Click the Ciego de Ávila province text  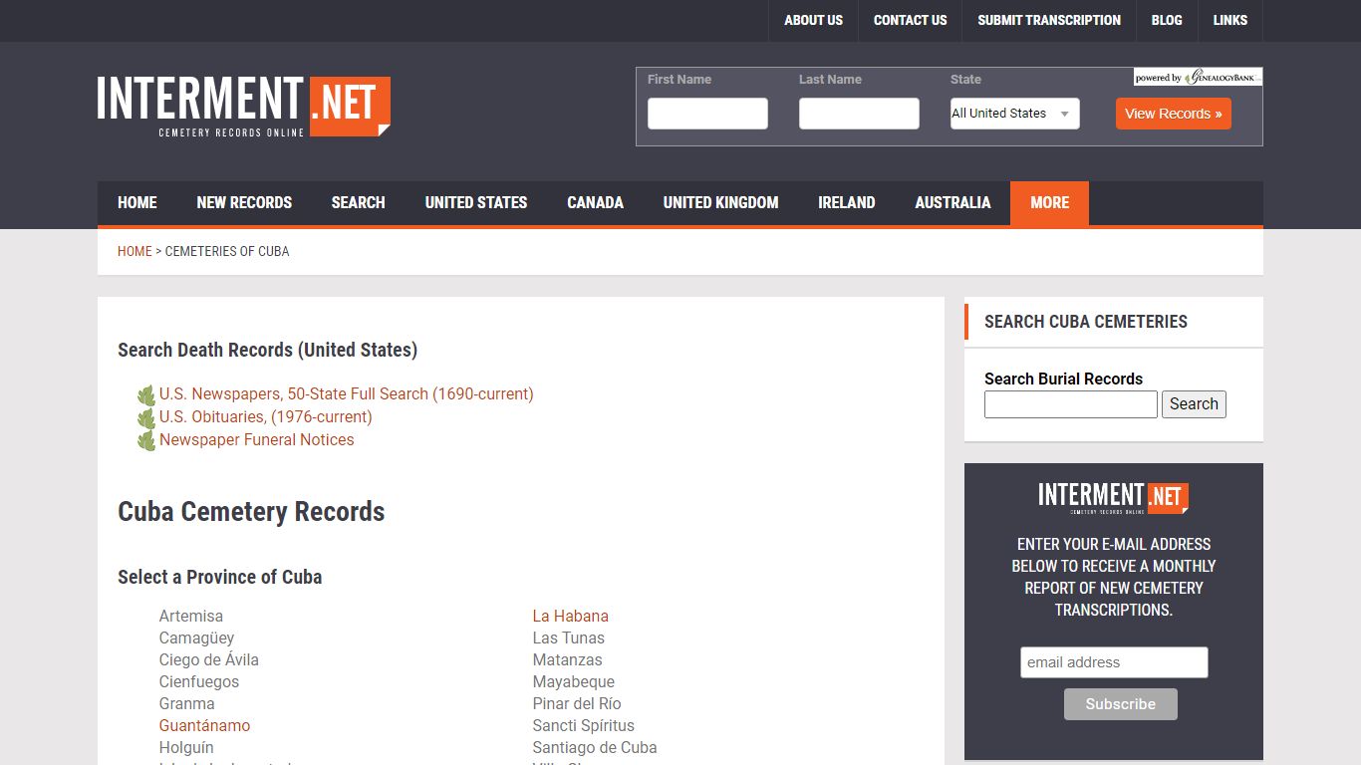coord(209,660)
